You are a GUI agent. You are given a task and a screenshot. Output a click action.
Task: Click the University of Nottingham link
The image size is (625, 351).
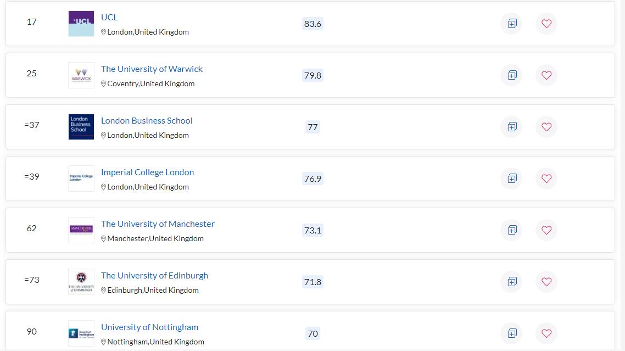tap(149, 327)
